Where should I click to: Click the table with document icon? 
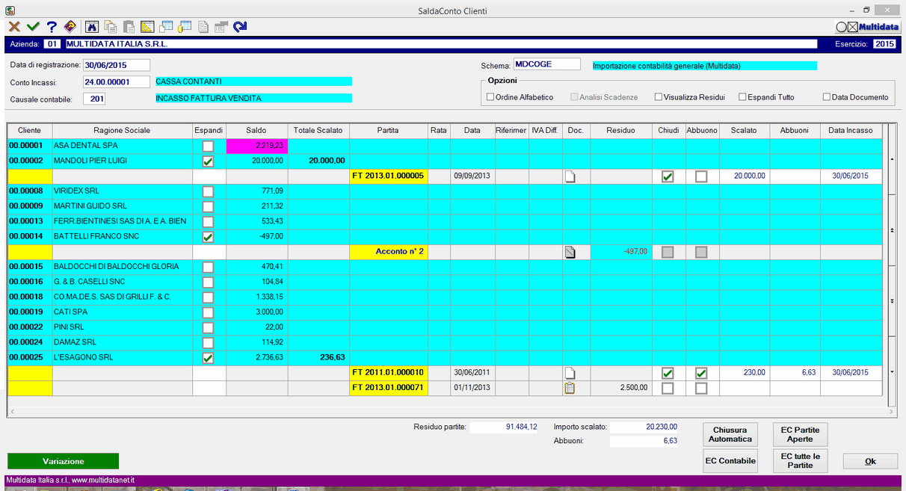[x=166, y=27]
